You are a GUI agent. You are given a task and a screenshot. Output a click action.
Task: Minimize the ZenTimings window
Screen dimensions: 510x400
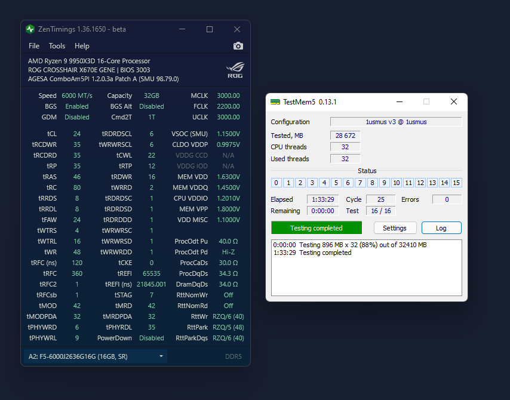pyautogui.click(x=182, y=29)
